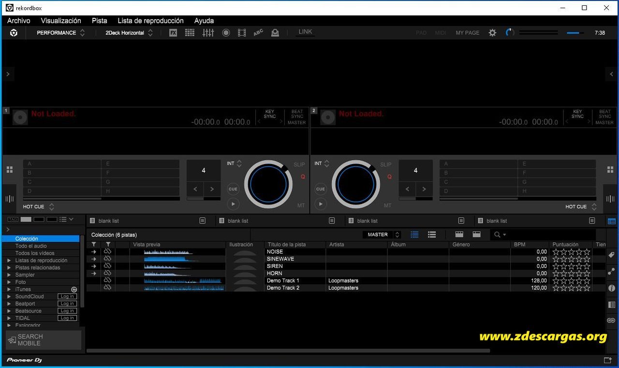Open the Archivo menu
This screenshot has width=619, height=368.
[19, 21]
